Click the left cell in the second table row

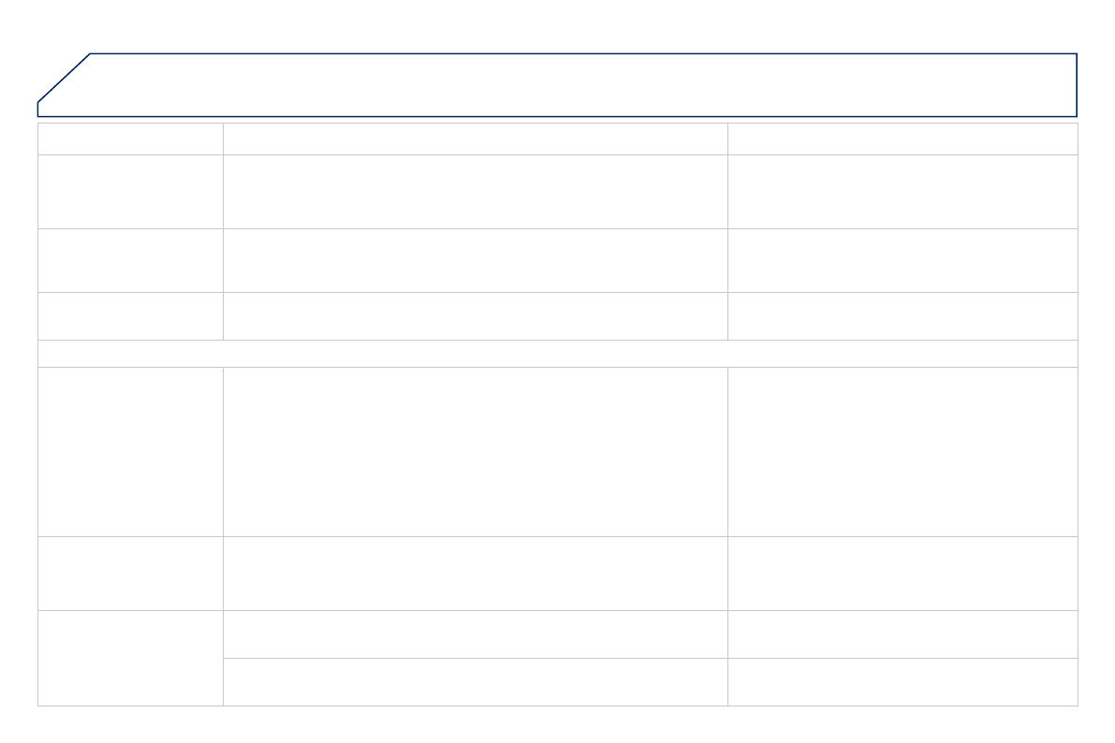pos(130,191)
